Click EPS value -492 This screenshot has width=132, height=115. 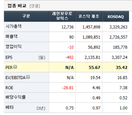click(69, 57)
